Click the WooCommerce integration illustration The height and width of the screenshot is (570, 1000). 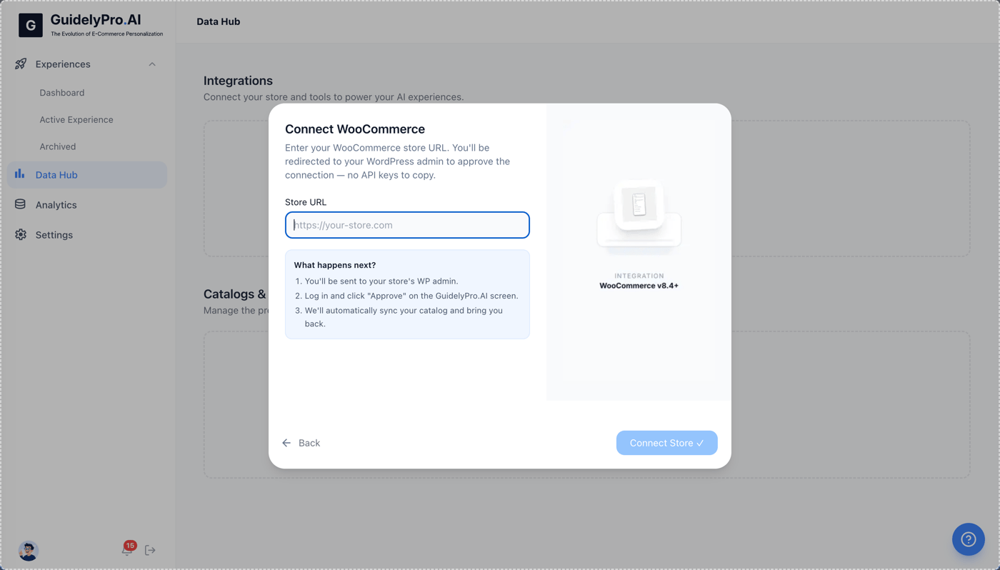pyautogui.click(x=639, y=216)
